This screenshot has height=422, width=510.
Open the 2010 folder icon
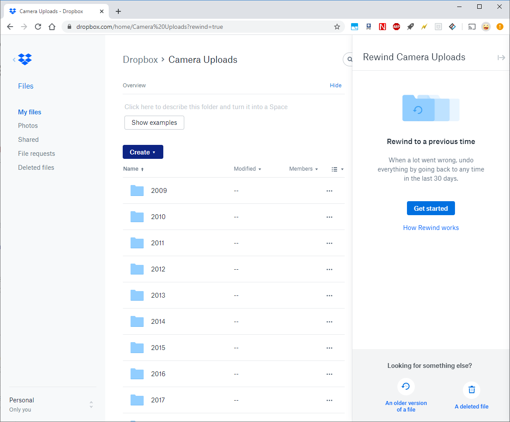pyautogui.click(x=137, y=217)
